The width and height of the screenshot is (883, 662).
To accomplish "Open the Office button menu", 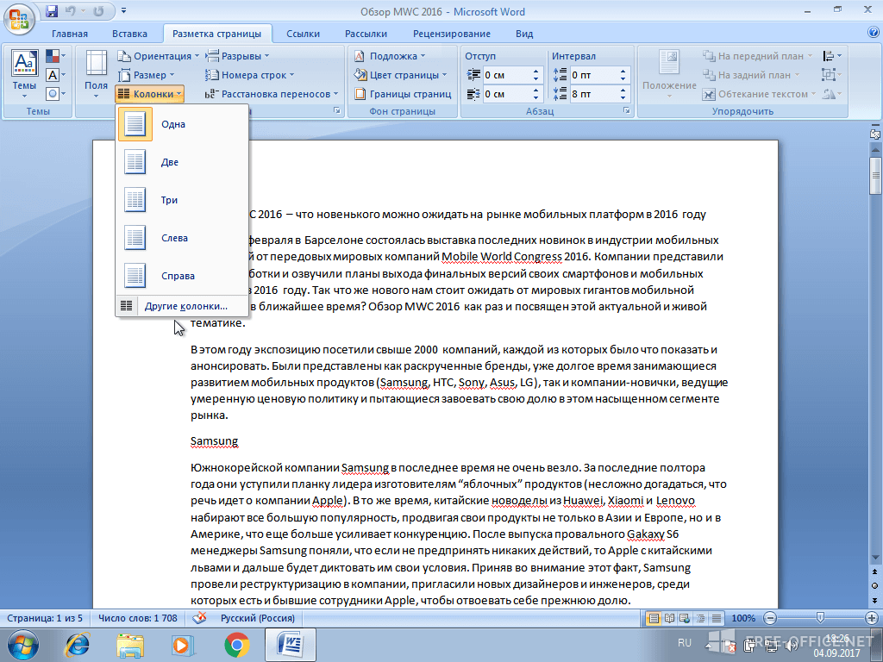I will (19, 19).
